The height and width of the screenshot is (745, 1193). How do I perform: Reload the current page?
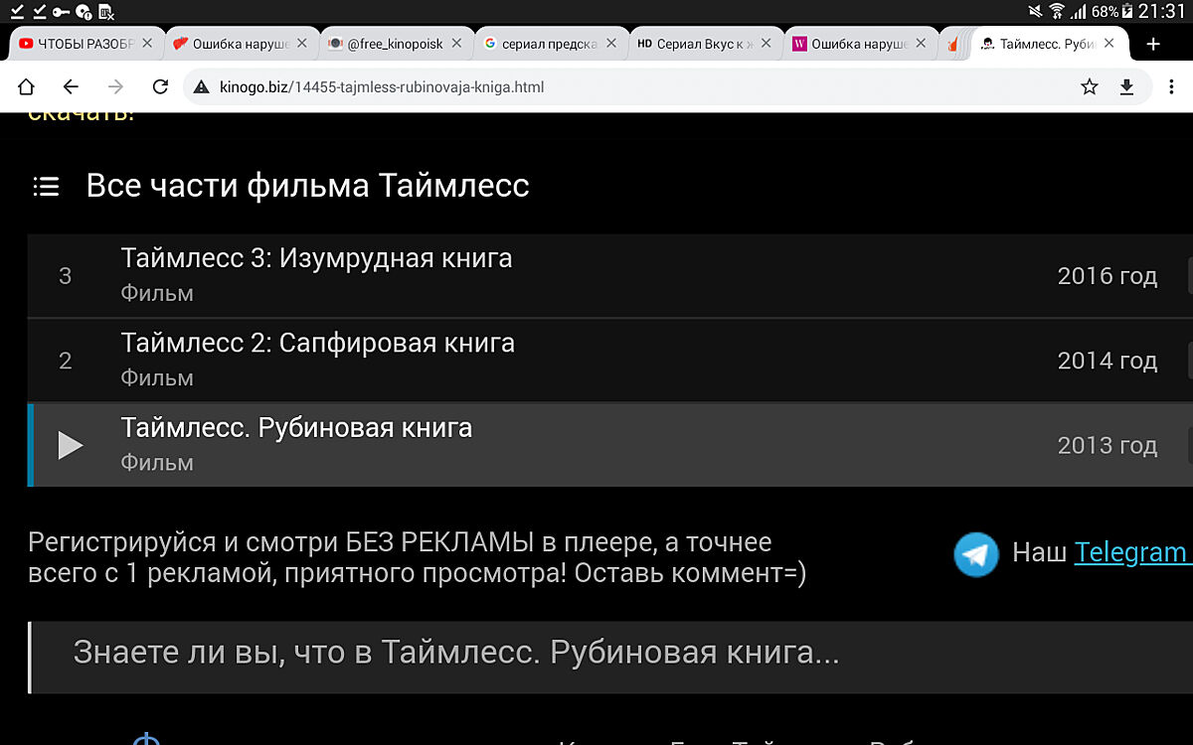click(160, 87)
